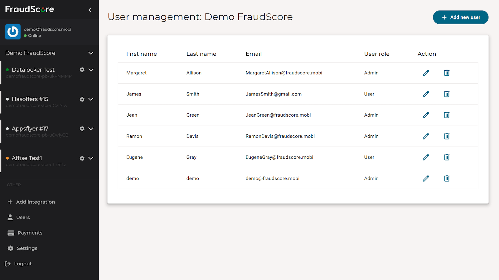Screen dimensions: 499x280
Task: Delete James Smith's user entry
Action: [447, 94]
